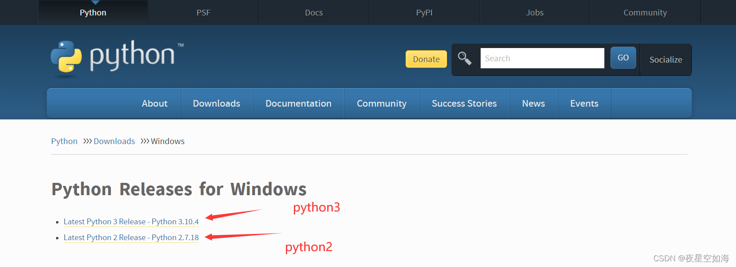
Task: Click the yellow Donate button
Action: [426, 59]
